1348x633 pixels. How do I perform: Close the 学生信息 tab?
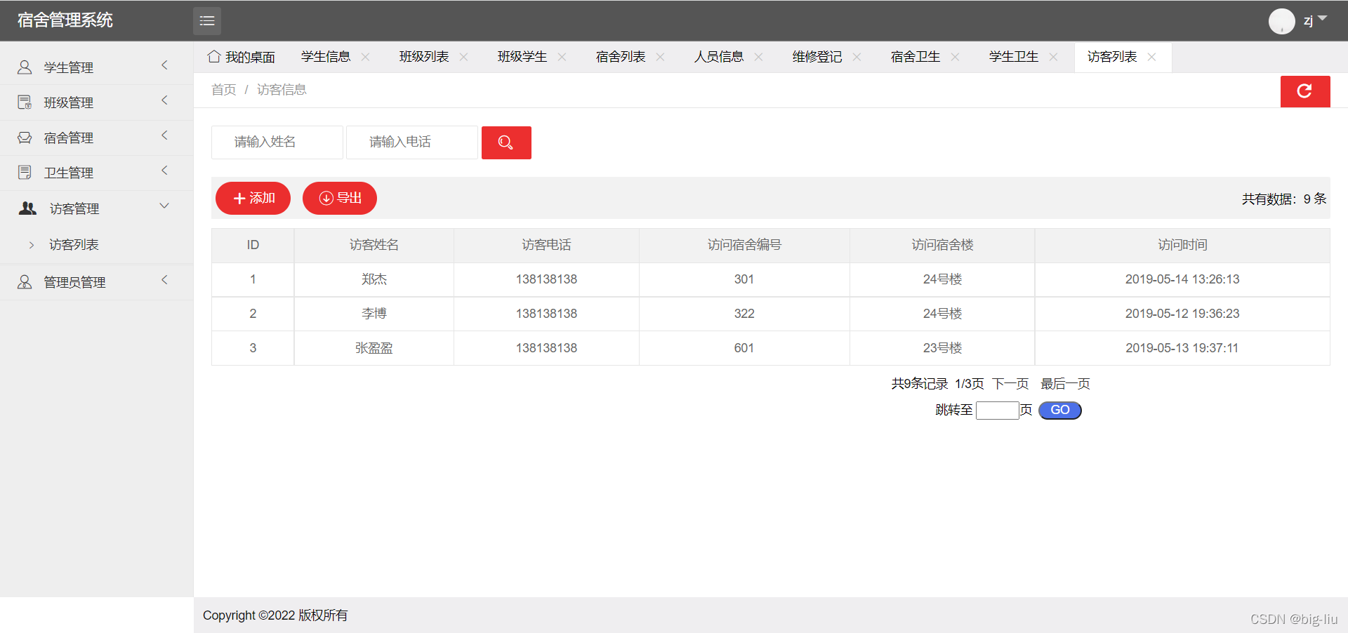[x=366, y=57]
